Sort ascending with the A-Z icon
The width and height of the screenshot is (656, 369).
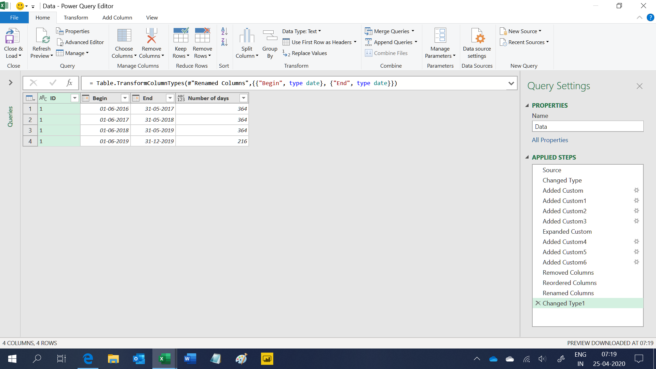(x=224, y=31)
